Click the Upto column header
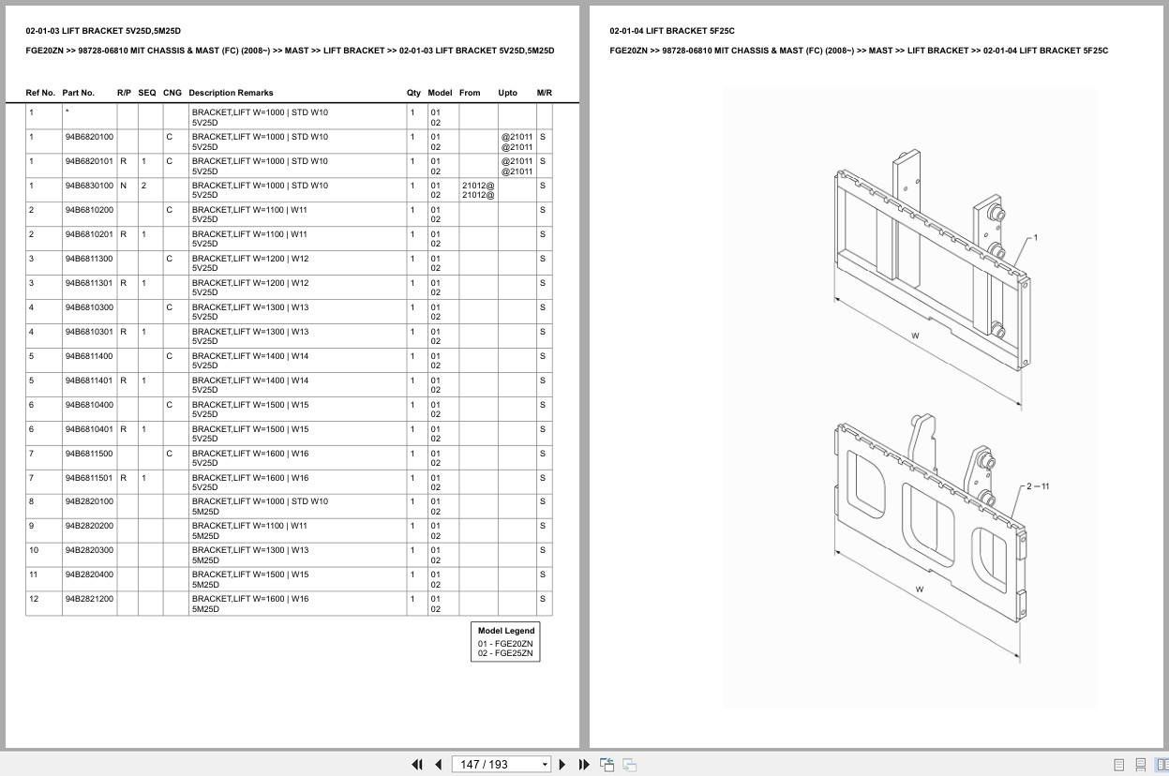Image resolution: width=1169 pixels, height=776 pixels. tap(507, 93)
